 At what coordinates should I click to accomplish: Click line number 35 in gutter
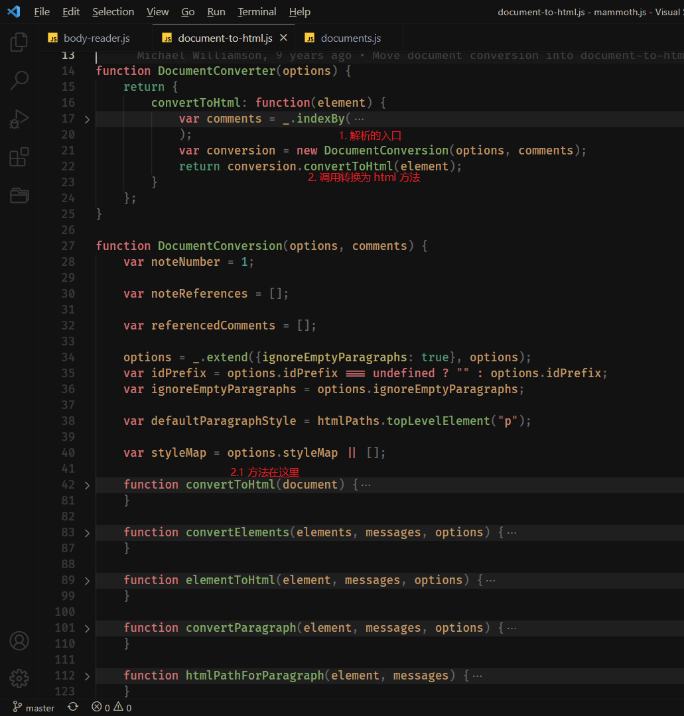68,373
